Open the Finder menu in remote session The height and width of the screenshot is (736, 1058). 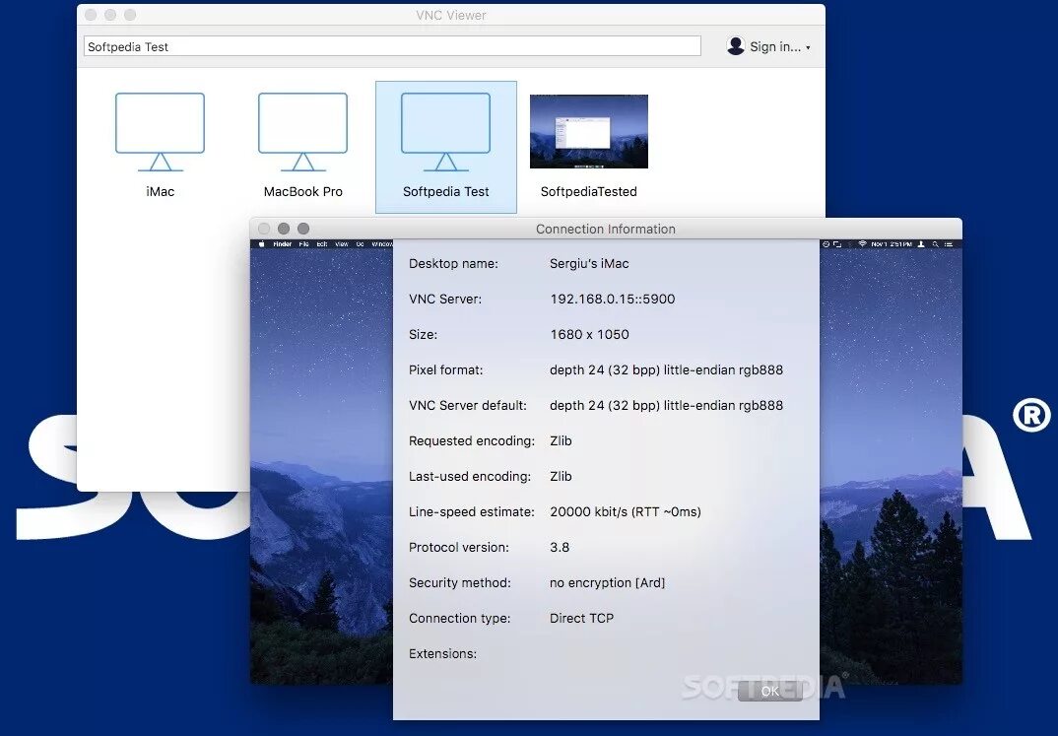282,244
